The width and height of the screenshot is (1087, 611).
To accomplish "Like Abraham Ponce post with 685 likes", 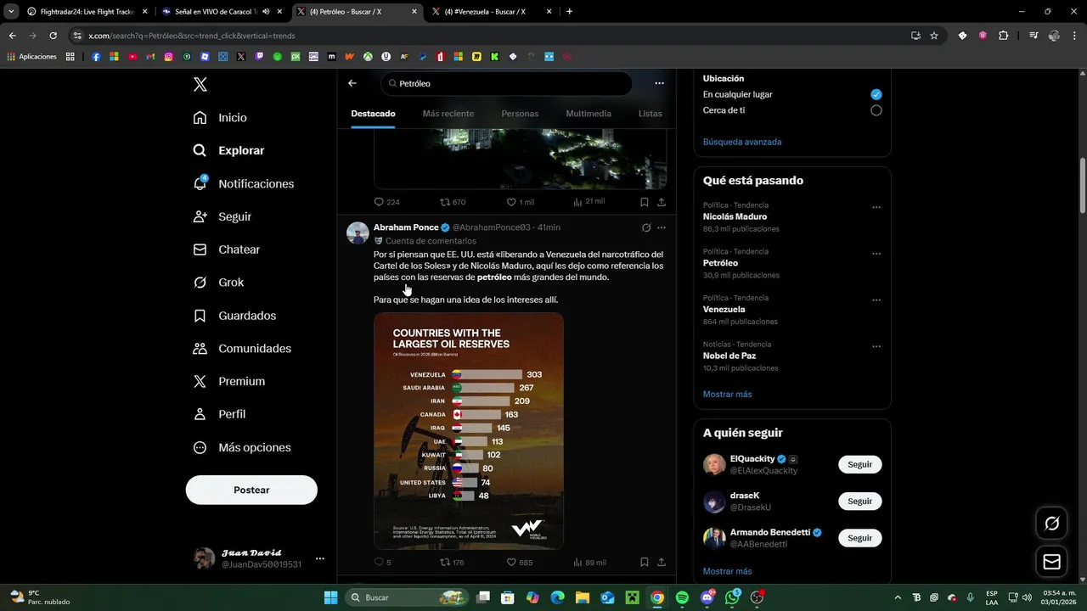I will (x=519, y=562).
